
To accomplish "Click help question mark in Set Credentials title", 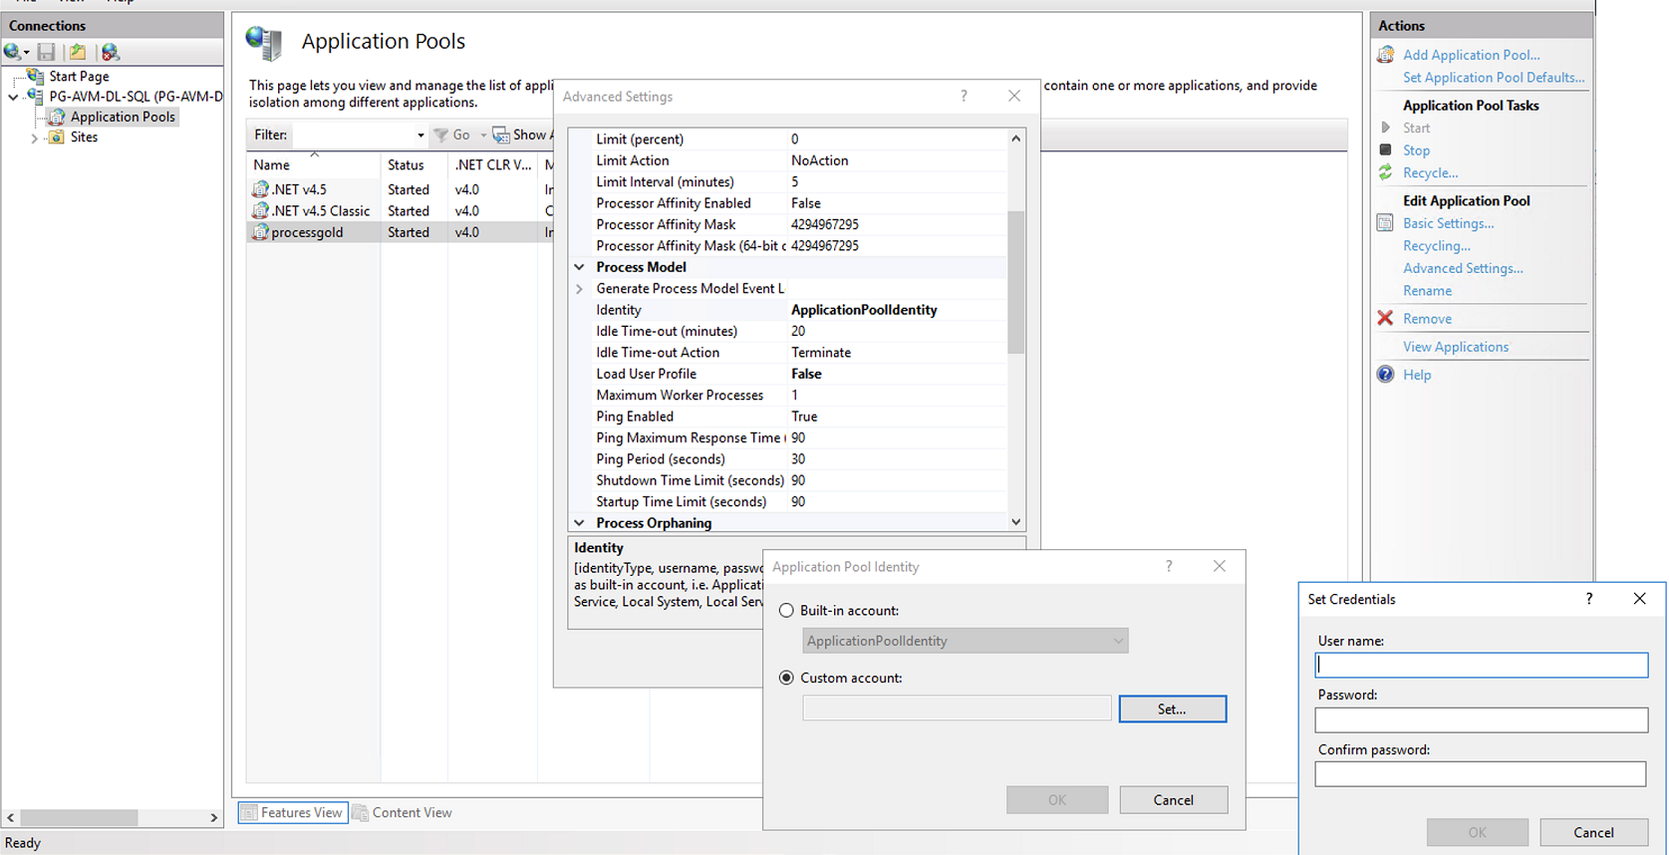I will (x=1589, y=598).
